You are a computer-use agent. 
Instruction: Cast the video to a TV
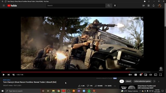(156, 75)
